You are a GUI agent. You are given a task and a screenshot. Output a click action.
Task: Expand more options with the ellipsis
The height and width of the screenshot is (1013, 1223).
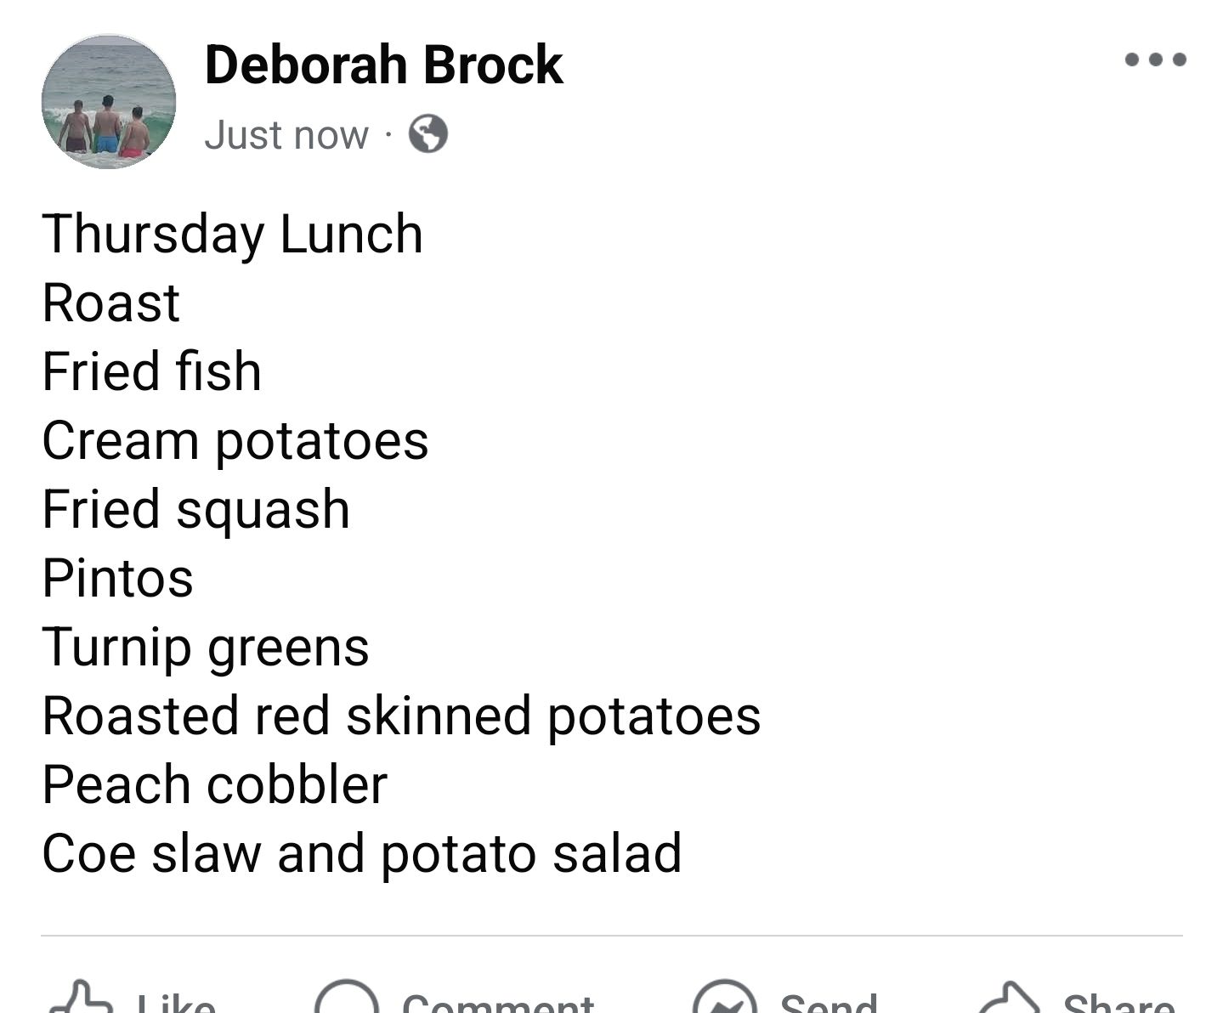1156,59
